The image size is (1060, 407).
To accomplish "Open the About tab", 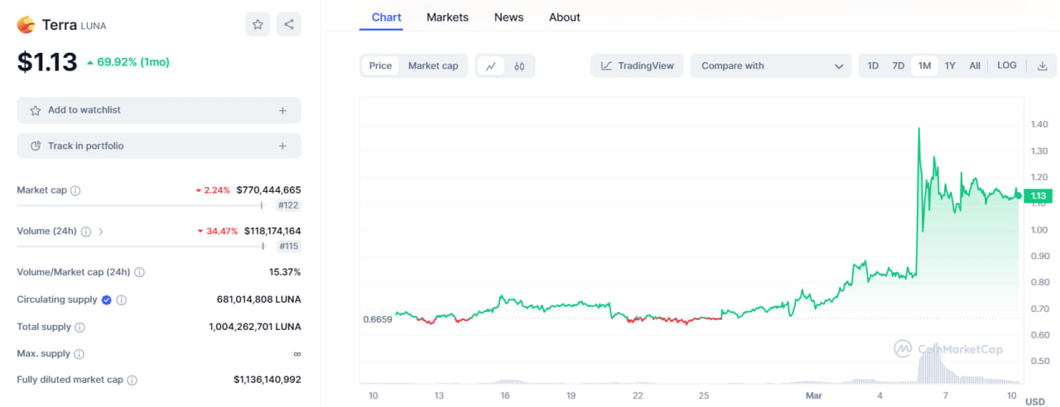I will (x=565, y=17).
